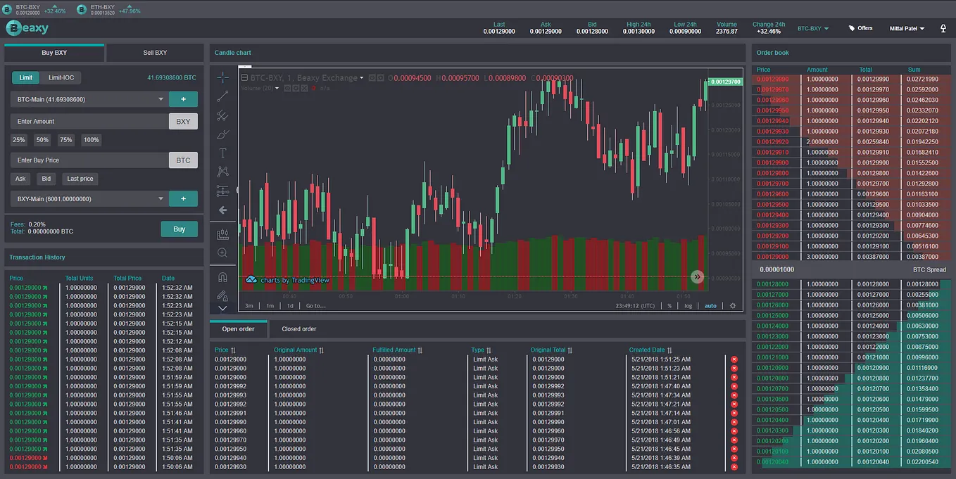956x479 pixels.
Task: Click the notification pin icon in header
Action: point(943,28)
